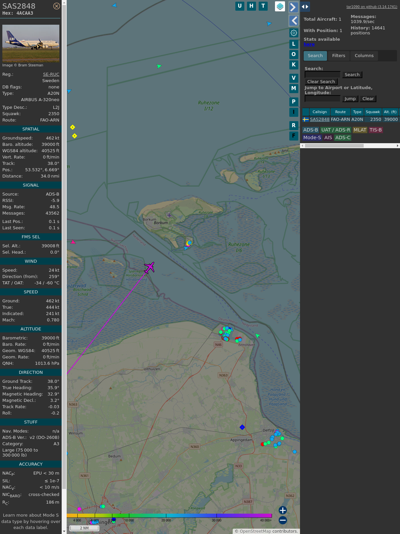This screenshot has height=534, width=400.
Task: Sort the table by Route column
Action: [340, 112]
